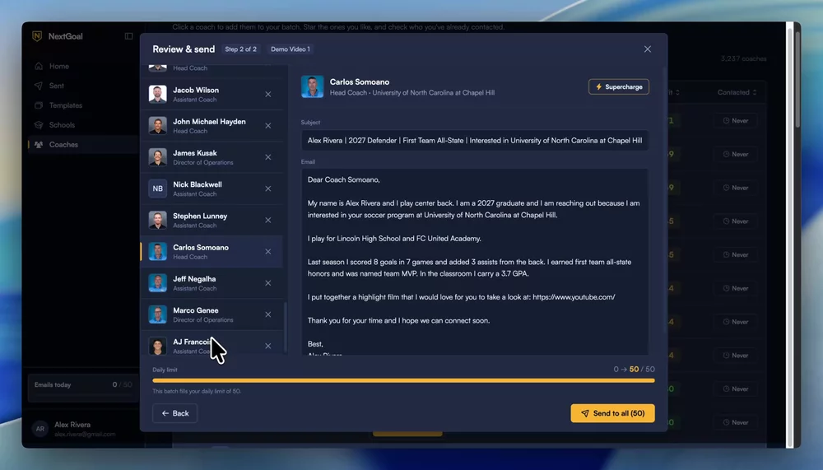Screen dimensions: 823x470
Task: Collapse the sidebar panel toggle icon
Action: point(128,36)
